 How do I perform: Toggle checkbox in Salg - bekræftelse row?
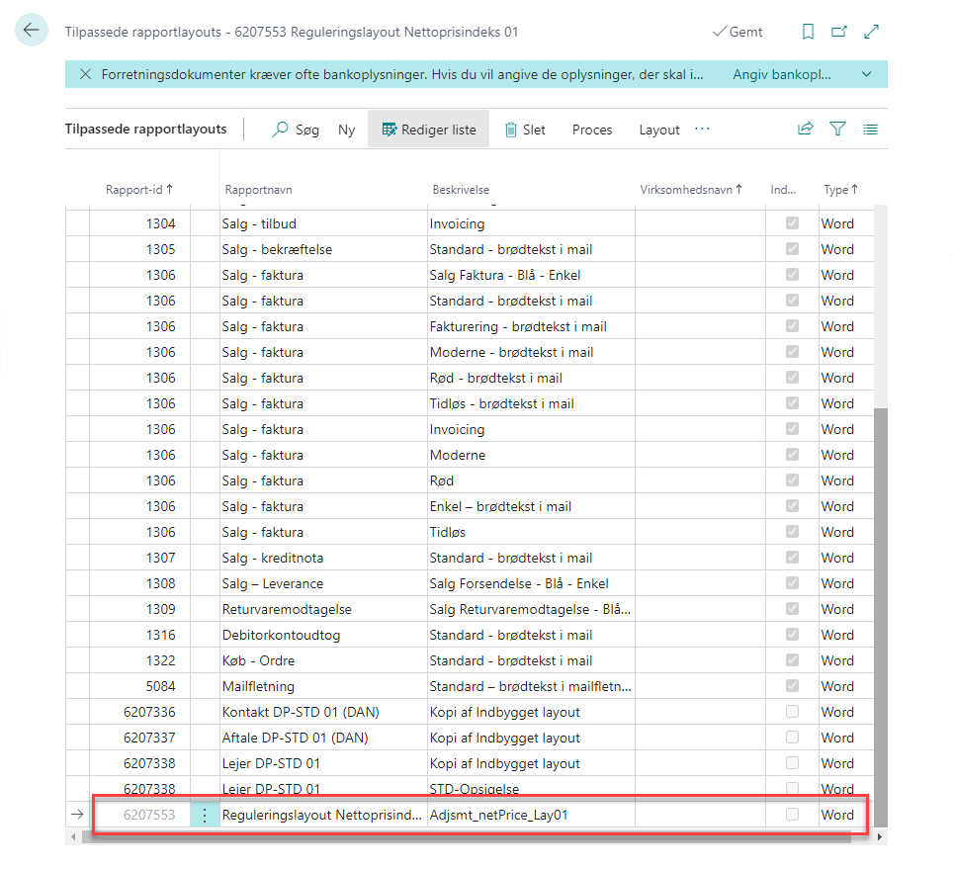pyautogui.click(x=792, y=249)
